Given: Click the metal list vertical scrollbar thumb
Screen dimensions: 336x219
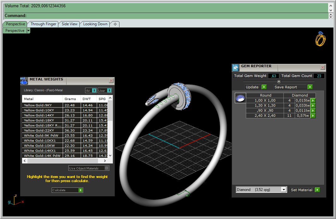Looking at the screenshot, I should [110, 110].
